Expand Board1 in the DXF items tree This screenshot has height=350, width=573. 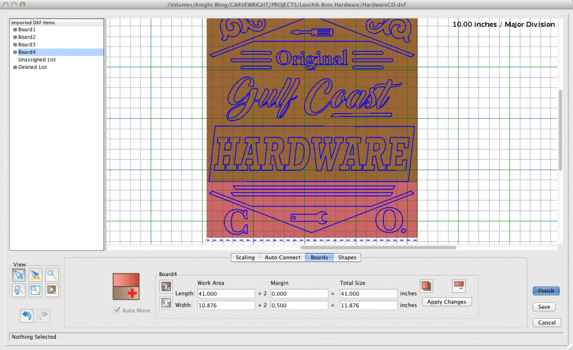tap(15, 30)
